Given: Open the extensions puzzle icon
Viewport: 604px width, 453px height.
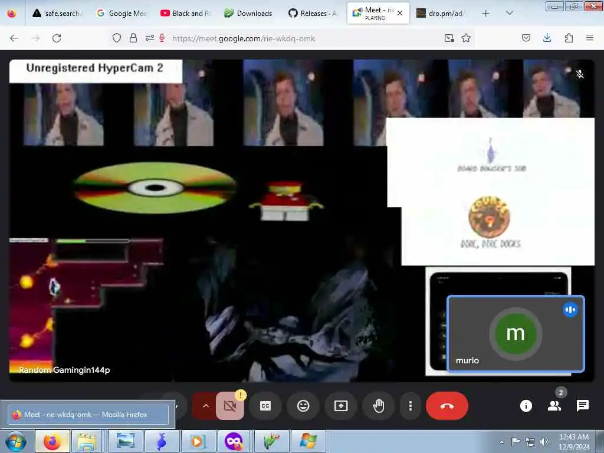Looking at the screenshot, I should point(569,38).
